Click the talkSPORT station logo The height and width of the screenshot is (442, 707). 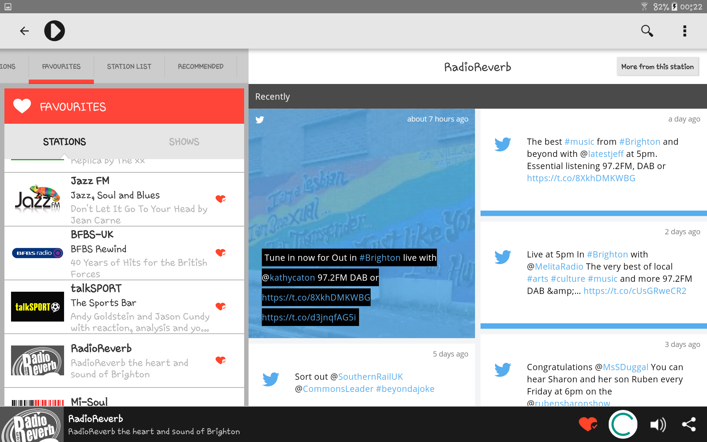coord(38,306)
